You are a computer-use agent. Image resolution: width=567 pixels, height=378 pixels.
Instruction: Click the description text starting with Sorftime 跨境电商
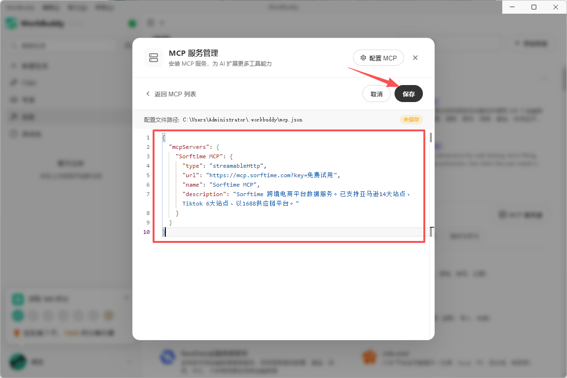pyautogui.click(x=321, y=194)
